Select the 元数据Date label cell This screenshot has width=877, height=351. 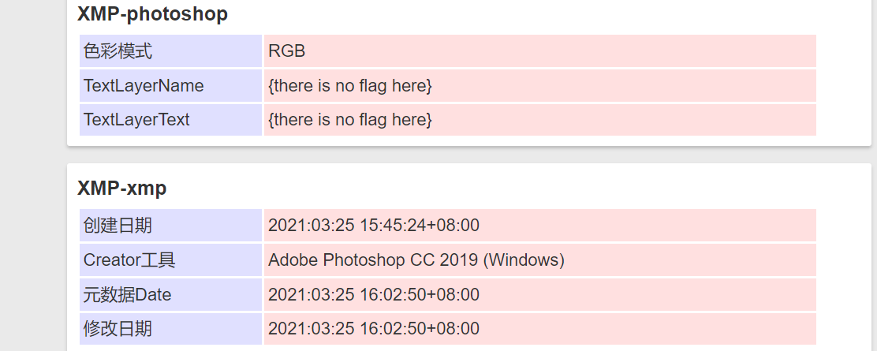[x=170, y=294]
